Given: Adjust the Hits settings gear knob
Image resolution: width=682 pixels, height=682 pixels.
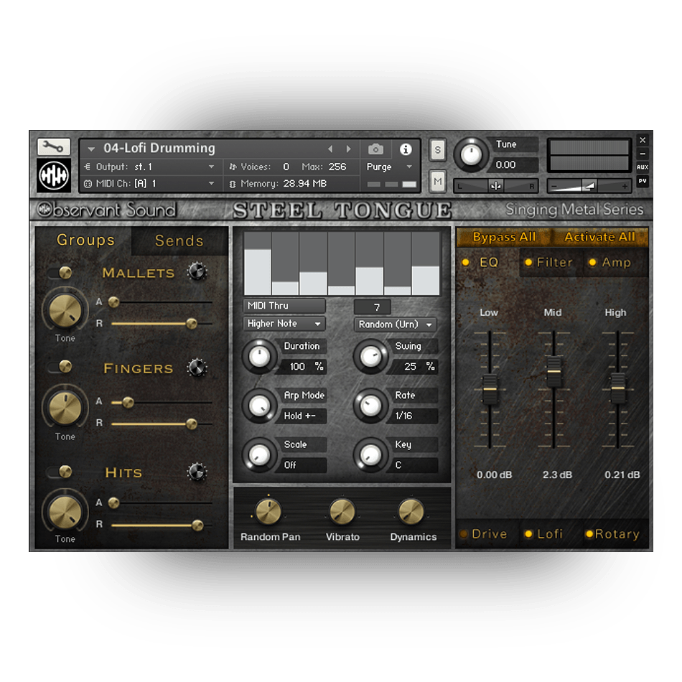Looking at the screenshot, I should (197, 472).
